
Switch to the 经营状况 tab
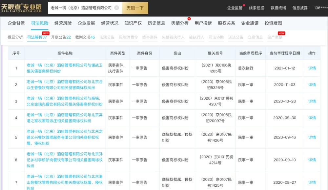[110, 23]
